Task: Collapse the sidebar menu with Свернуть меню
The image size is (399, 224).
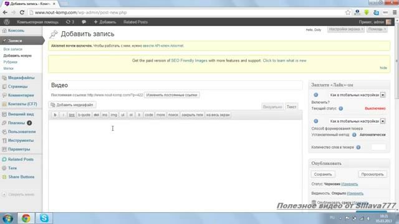Action: (21, 195)
